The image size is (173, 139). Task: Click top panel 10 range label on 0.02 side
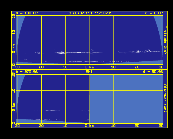[x=113, y=67]
